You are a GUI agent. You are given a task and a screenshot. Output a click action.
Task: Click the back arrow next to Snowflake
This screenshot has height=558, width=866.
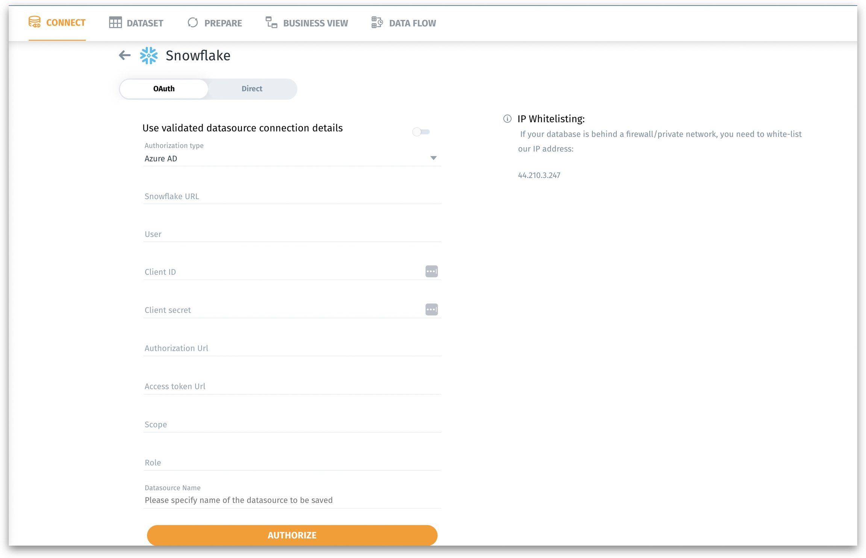(x=124, y=56)
